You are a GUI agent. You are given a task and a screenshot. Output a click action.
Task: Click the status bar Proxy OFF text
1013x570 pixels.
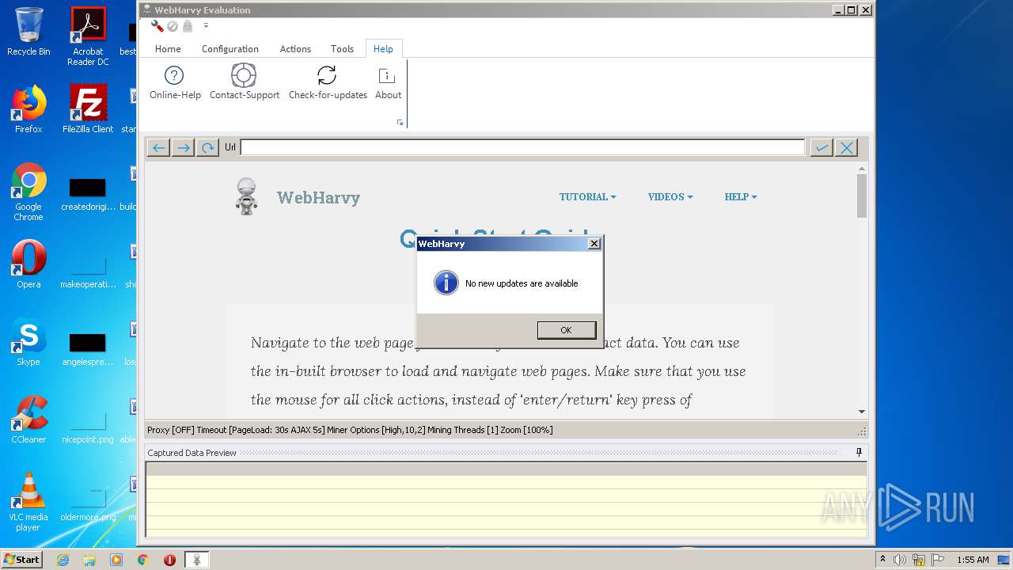click(169, 430)
